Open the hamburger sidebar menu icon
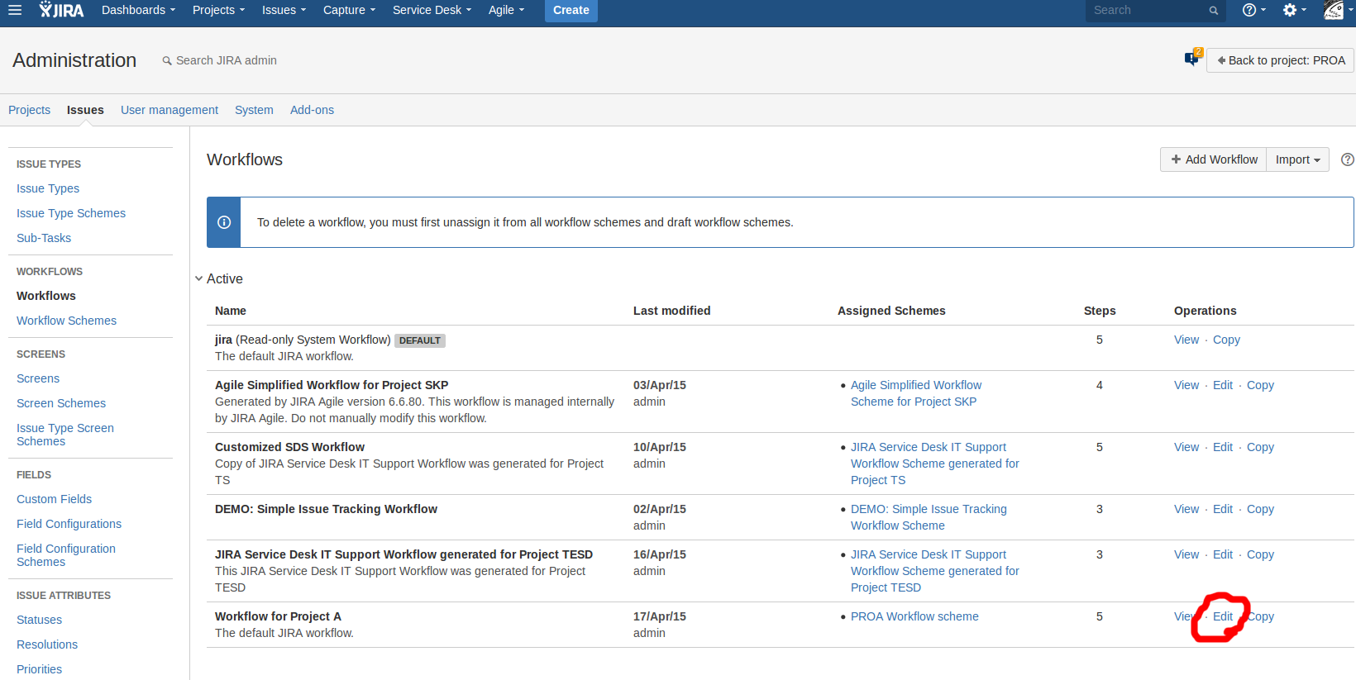Viewport: 1356px width, 680px height. [15, 10]
